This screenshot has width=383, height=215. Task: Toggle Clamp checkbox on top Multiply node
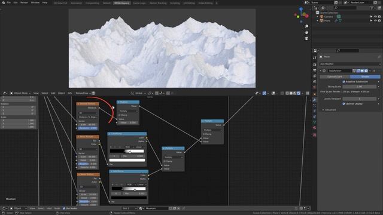pos(120,115)
